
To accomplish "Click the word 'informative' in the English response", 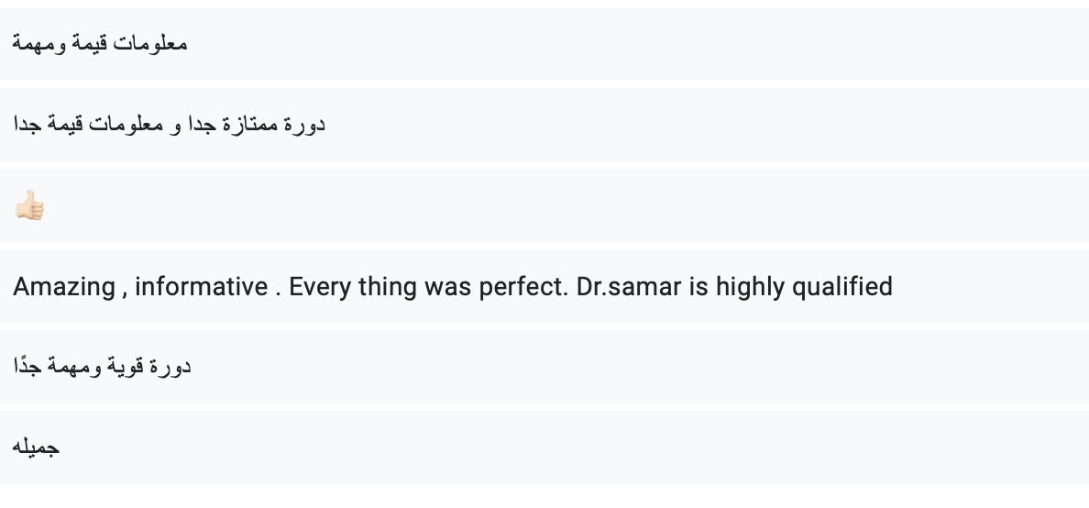I will pos(201,287).
